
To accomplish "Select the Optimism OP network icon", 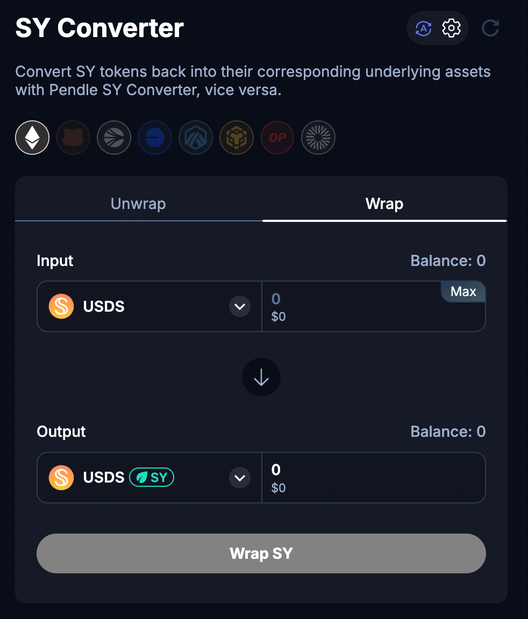I will [x=277, y=138].
